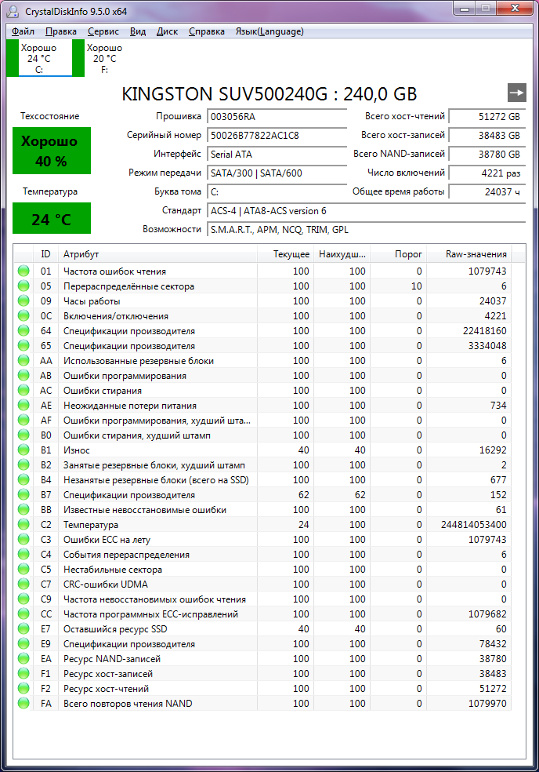This screenshot has width=539, height=772.
Task: Click the serial number field 50026B77822AC1C8
Action: coord(277,136)
